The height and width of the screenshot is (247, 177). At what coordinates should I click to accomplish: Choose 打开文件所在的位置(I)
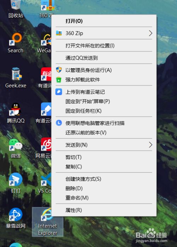click(104, 46)
